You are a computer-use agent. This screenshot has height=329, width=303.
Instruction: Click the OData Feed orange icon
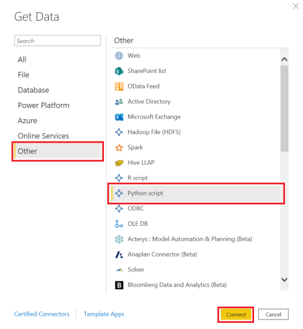pos(119,86)
